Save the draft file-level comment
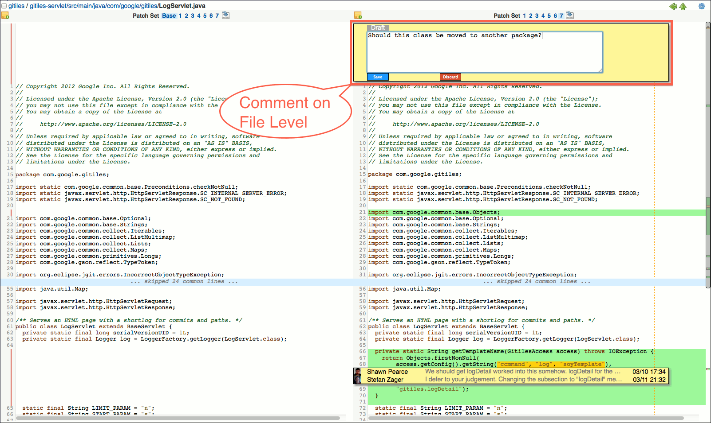Screen dimensions: 711x423 point(377,77)
